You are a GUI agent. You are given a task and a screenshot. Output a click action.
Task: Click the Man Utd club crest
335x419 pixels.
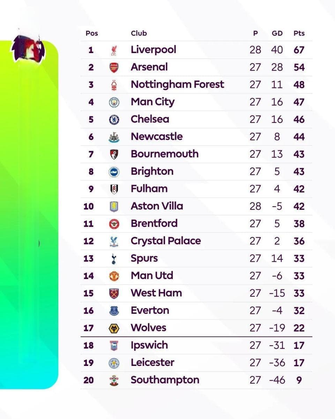[114, 276]
